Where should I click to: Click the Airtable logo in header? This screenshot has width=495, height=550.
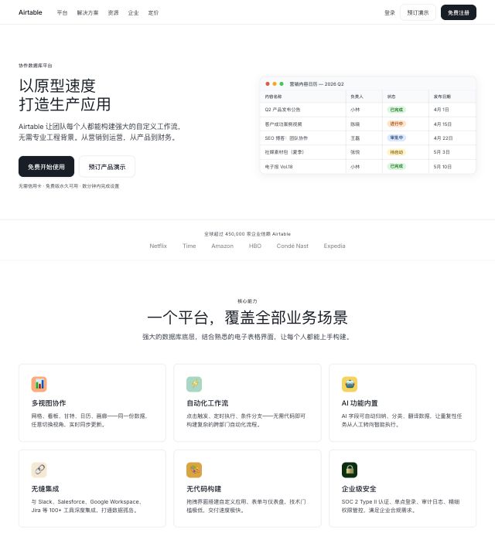30,12
